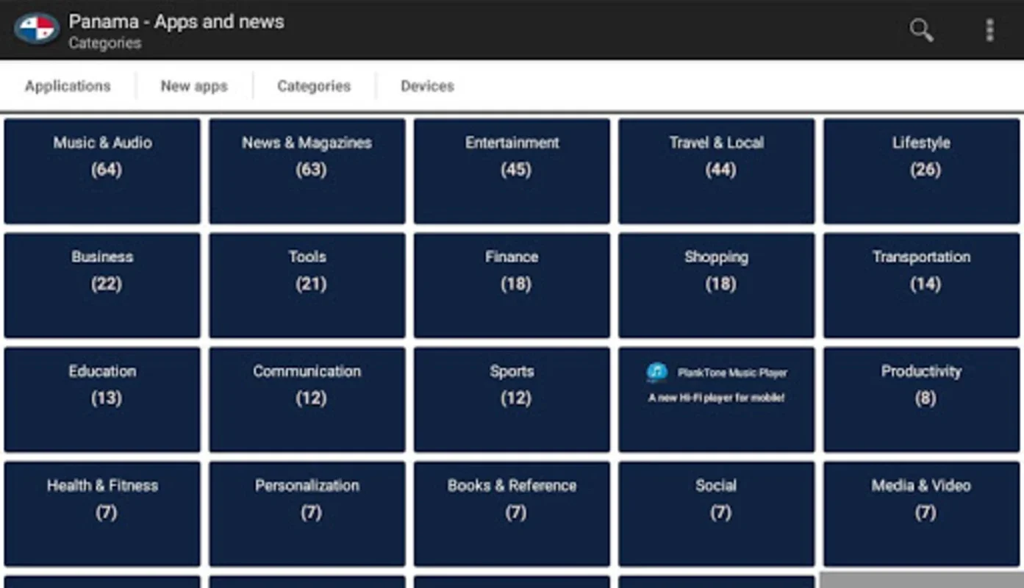Open search with the magnifier icon
Screen dimensions: 1024x588
point(921,30)
